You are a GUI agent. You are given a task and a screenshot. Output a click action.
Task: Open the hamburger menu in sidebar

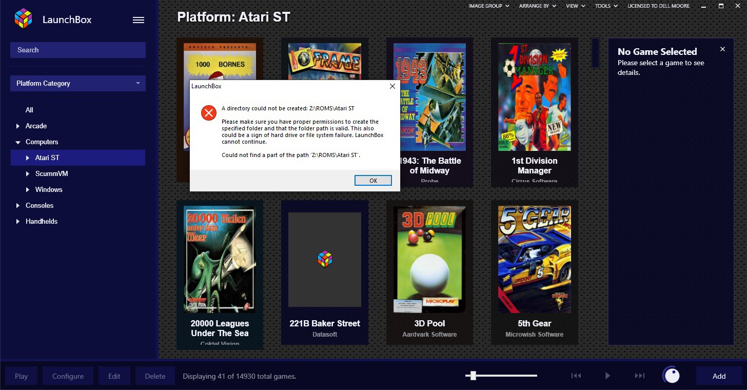139,20
